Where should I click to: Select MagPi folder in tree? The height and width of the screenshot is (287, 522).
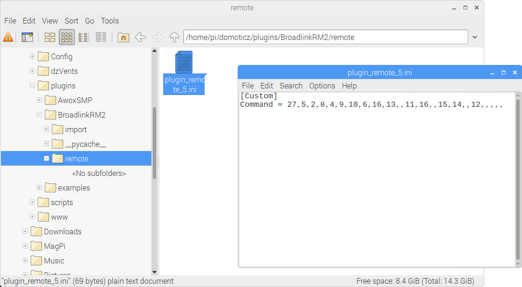(x=55, y=247)
